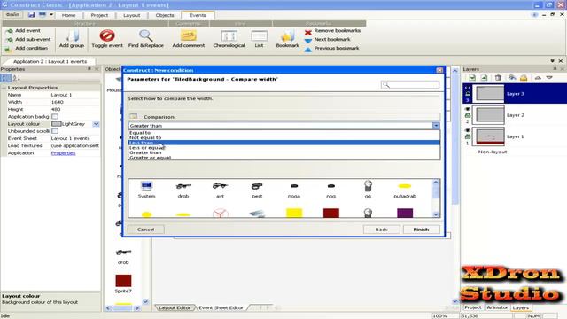Choose 'Less than' from the list
Image resolution: width=567 pixels, height=319 pixels.
click(284, 143)
